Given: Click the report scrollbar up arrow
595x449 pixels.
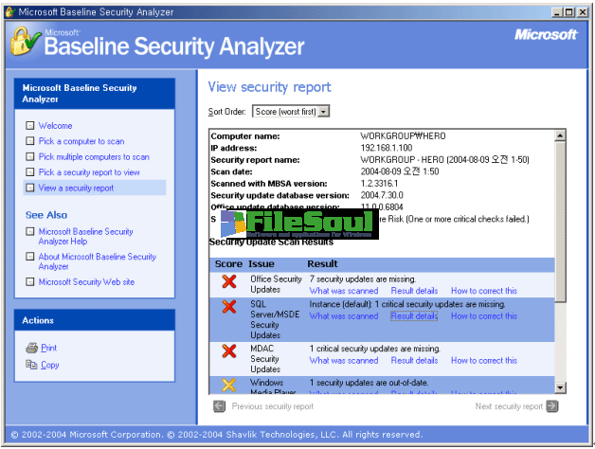Looking at the screenshot, I should (560, 135).
